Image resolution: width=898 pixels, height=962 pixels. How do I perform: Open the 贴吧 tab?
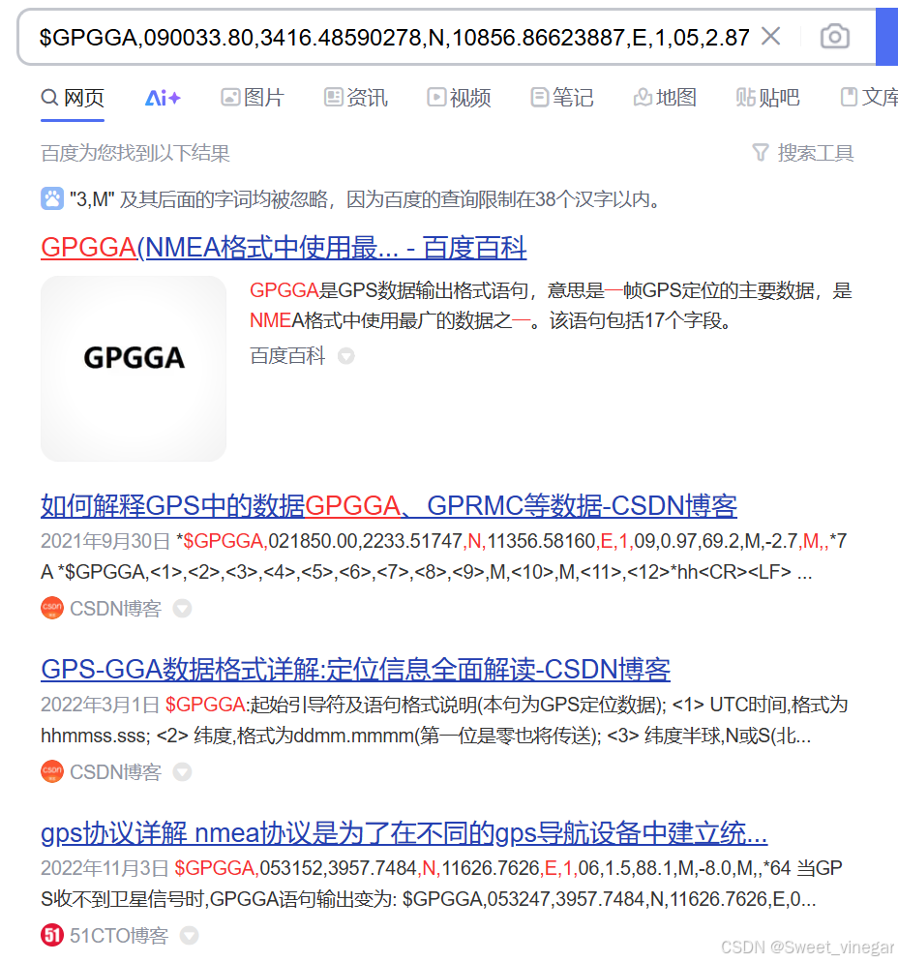point(768,98)
